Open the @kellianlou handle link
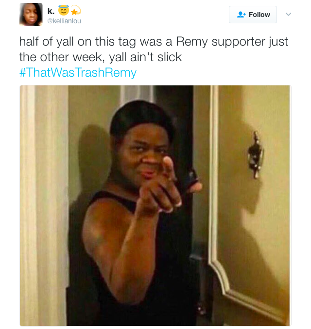The width and height of the screenshot is (311, 329). 64,21
